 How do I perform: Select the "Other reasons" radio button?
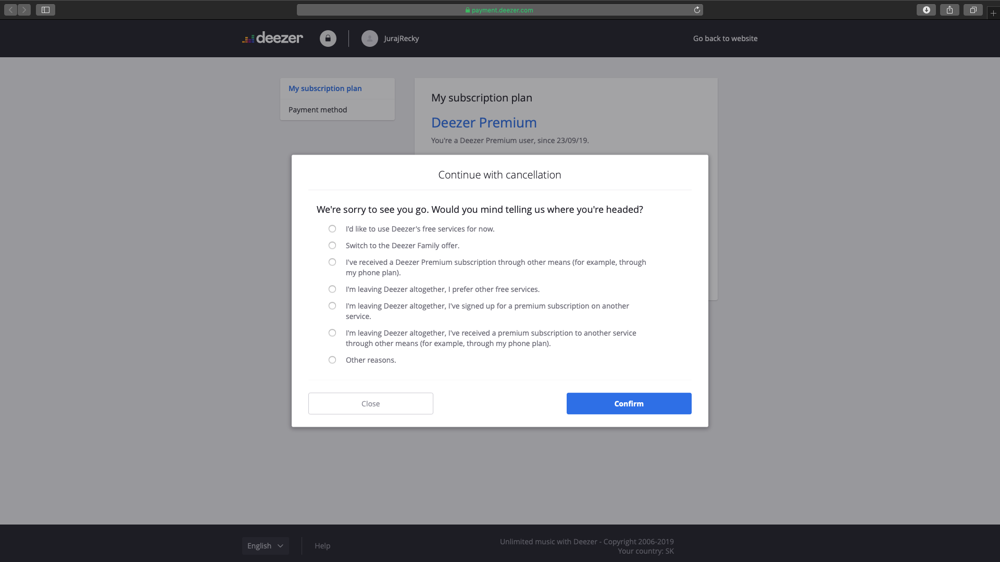[332, 360]
